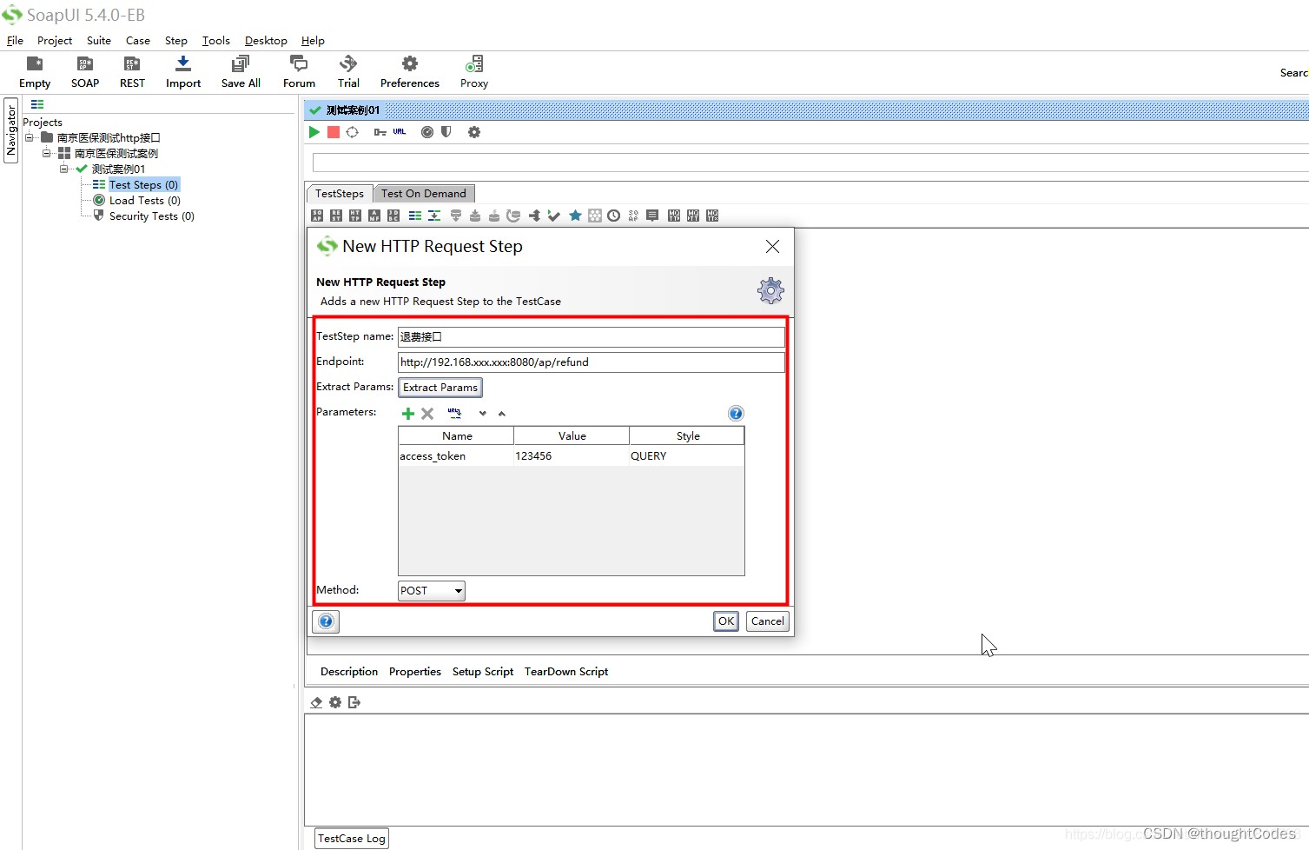This screenshot has height=850, width=1309.
Task: Collapse the 南京医保测试http接口 project node
Action: pos(29,137)
